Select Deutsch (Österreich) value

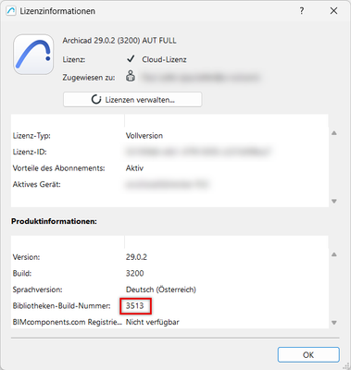[161, 290]
